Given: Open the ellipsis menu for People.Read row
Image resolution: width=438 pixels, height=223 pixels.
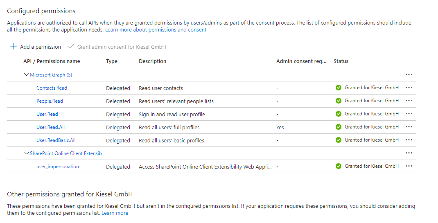Looking at the screenshot, I should [x=409, y=101].
